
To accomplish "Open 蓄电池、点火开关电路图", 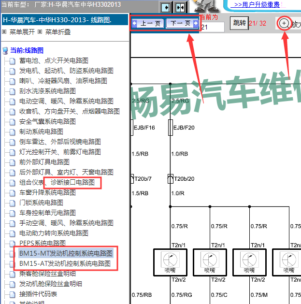I will 54,60.
